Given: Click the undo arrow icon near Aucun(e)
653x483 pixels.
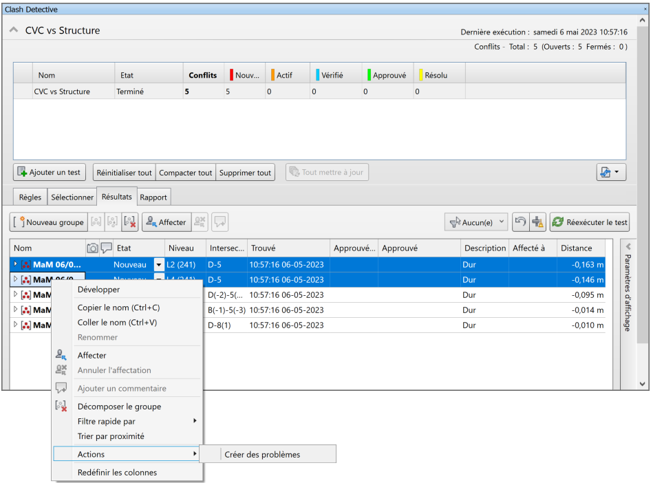Looking at the screenshot, I should tap(521, 222).
